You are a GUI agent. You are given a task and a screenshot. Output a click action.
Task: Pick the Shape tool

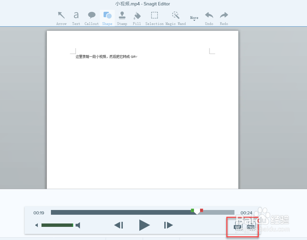(107, 19)
